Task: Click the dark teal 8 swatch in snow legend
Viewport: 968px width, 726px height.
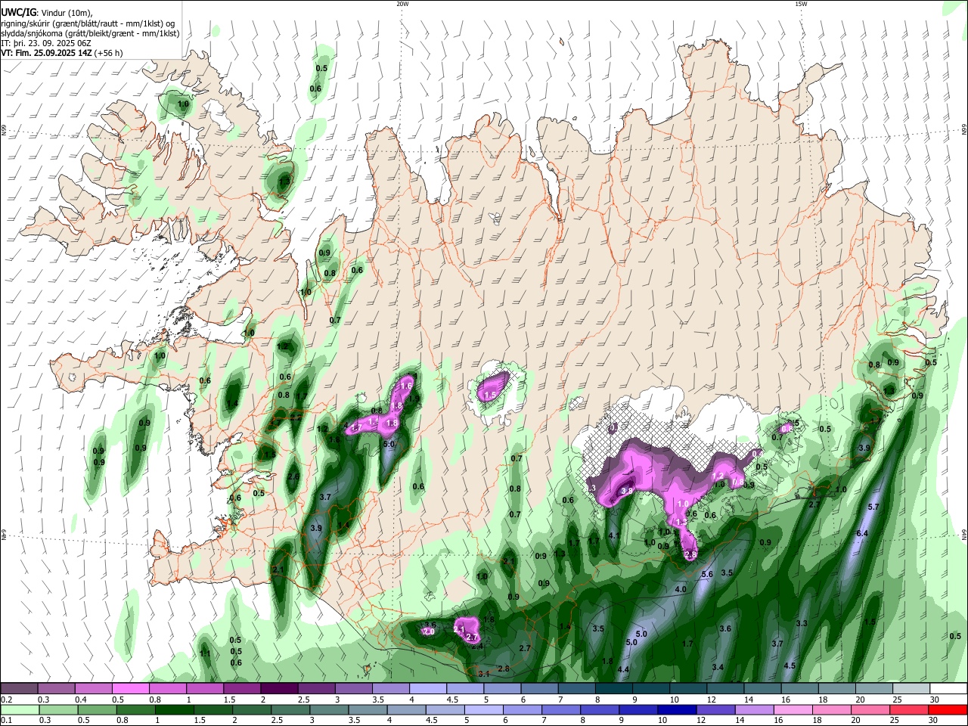Action: [613, 689]
